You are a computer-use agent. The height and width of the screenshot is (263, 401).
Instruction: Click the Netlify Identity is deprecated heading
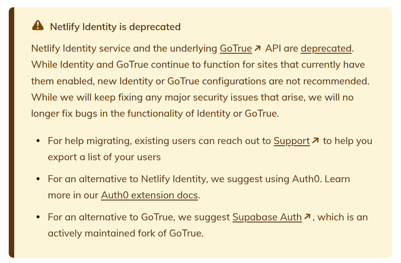(x=115, y=27)
